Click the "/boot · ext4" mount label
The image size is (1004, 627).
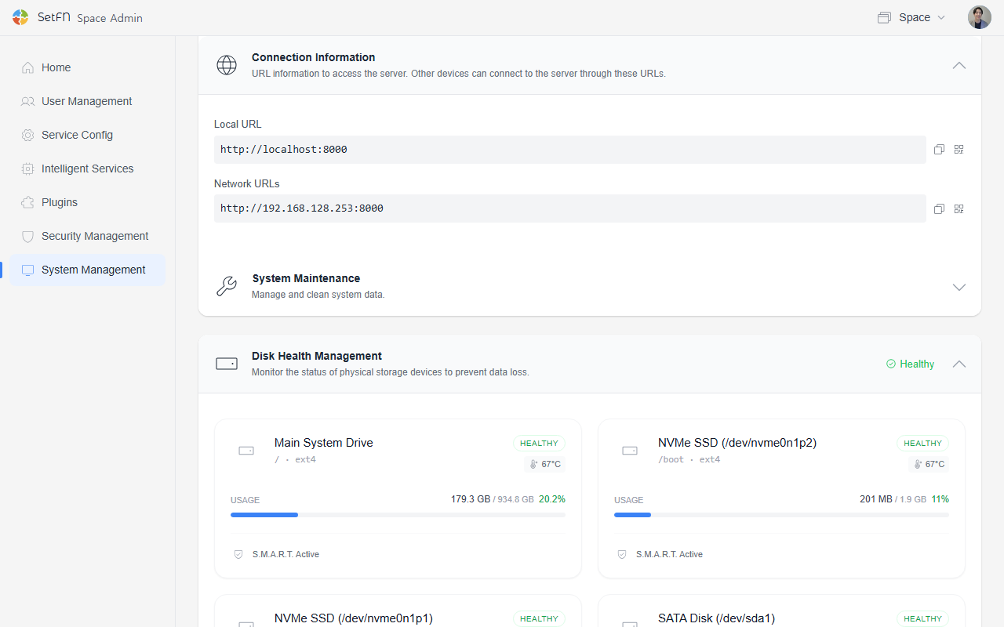click(689, 459)
